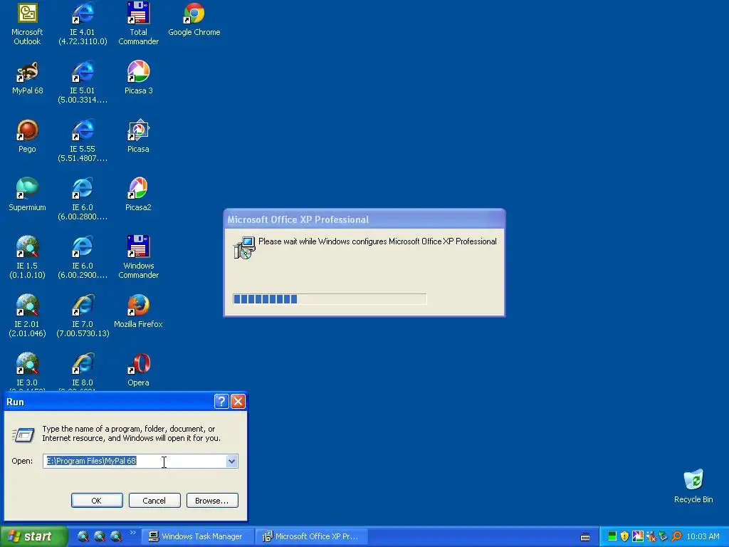This screenshot has width=729, height=547.
Task: Cancel the Run dialog
Action: pyautogui.click(x=154, y=501)
